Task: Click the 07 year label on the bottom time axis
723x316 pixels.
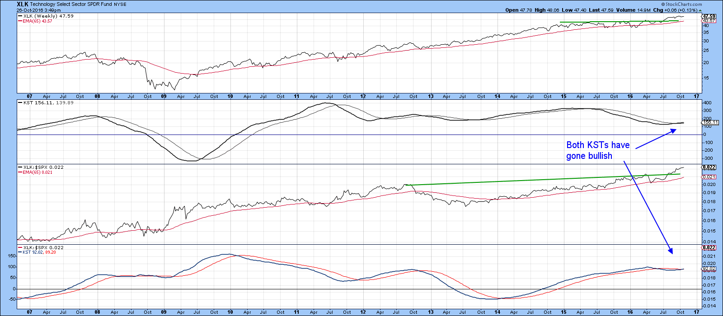Action: [30, 312]
